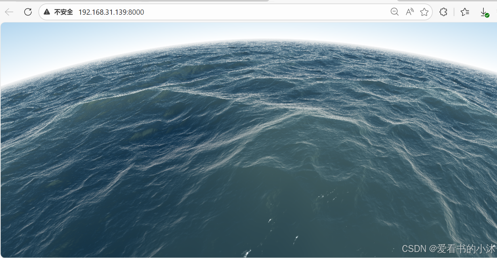This screenshot has width=497, height=258.
Task: Open the Favorites list icon
Action: 465,12
